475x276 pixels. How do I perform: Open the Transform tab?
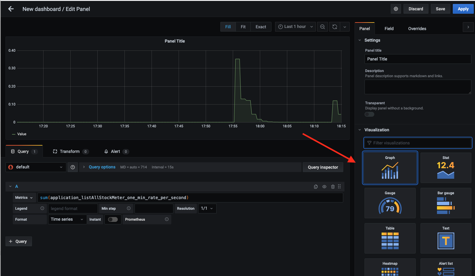(x=71, y=151)
